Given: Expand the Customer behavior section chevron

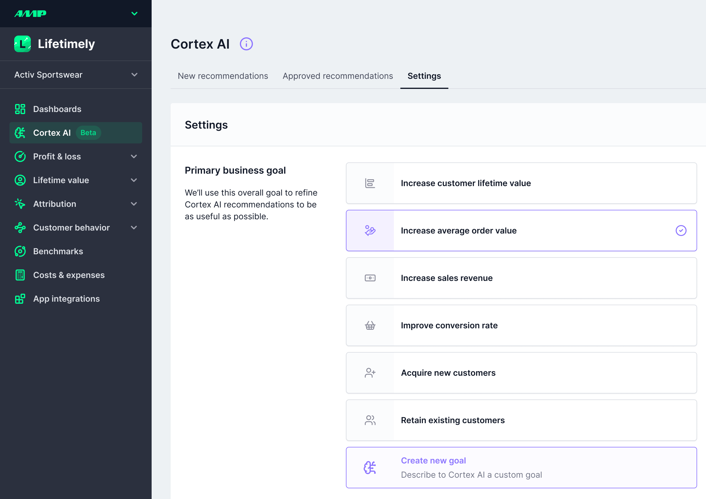Looking at the screenshot, I should coord(134,228).
